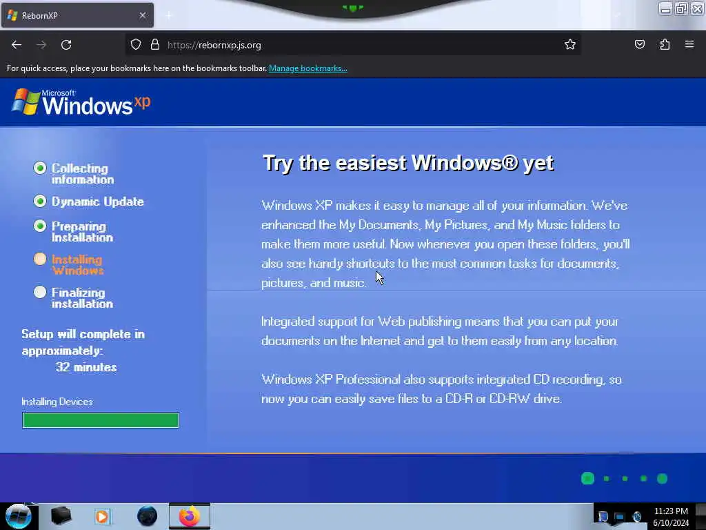706x530 pixels.
Task: Click the paragraph about Web publishing support
Action: (x=441, y=331)
